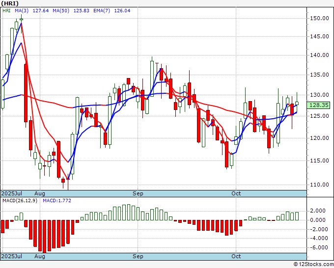
Task: Click the 150.00 price axis label
Action: coord(319,18)
